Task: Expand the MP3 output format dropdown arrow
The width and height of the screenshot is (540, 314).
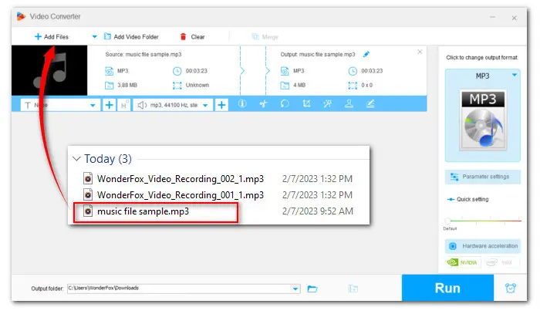Action: [x=515, y=75]
